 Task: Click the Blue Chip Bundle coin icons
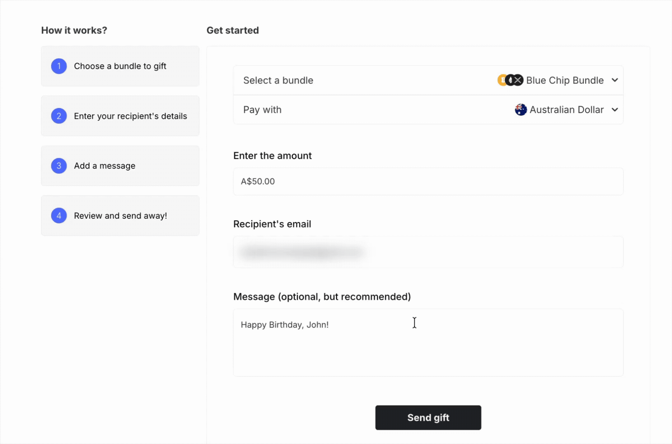(510, 80)
